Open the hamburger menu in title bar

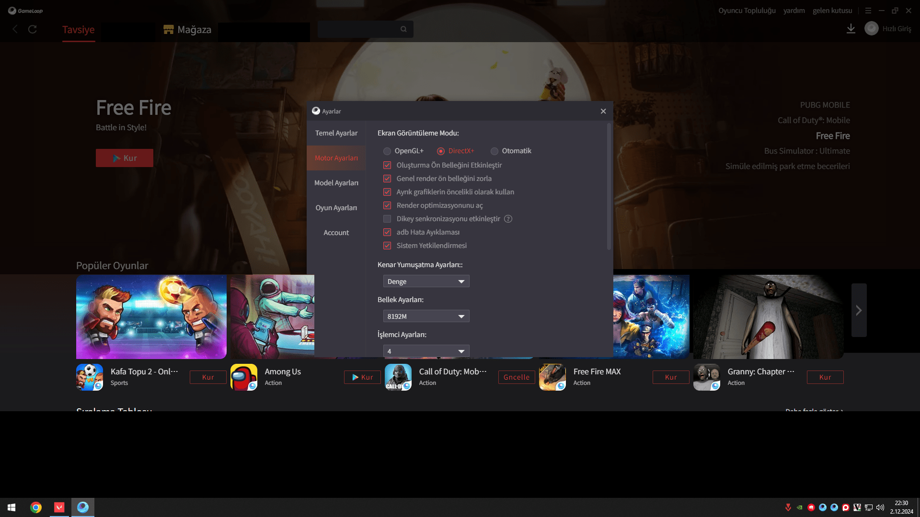868,11
